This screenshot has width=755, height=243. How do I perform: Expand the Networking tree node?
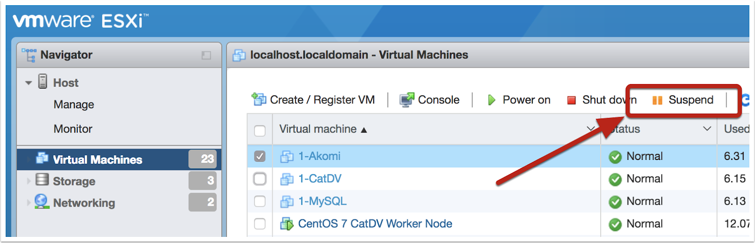tap(29, 202)
